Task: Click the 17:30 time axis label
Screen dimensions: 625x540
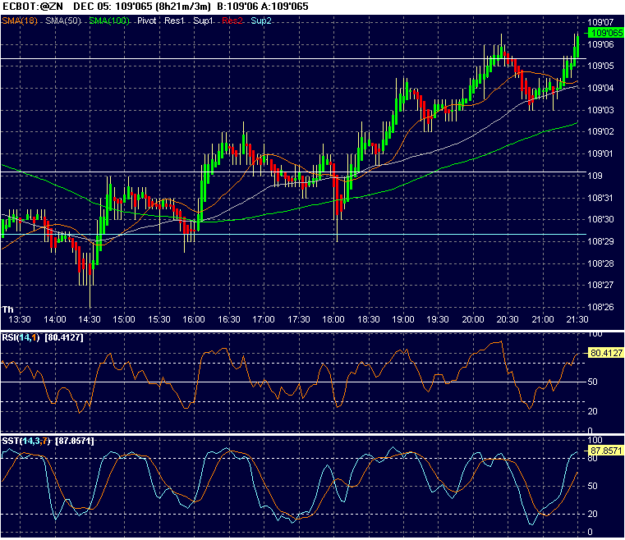Action: click(299, 320)
